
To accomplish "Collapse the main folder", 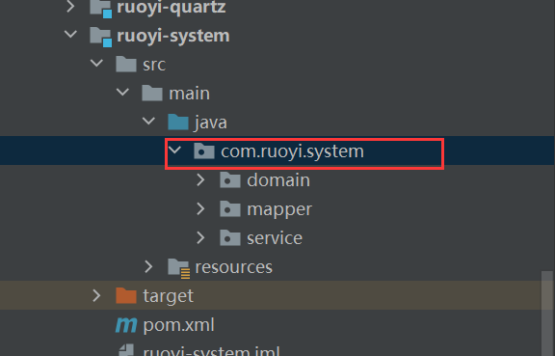I will point(122,93).
